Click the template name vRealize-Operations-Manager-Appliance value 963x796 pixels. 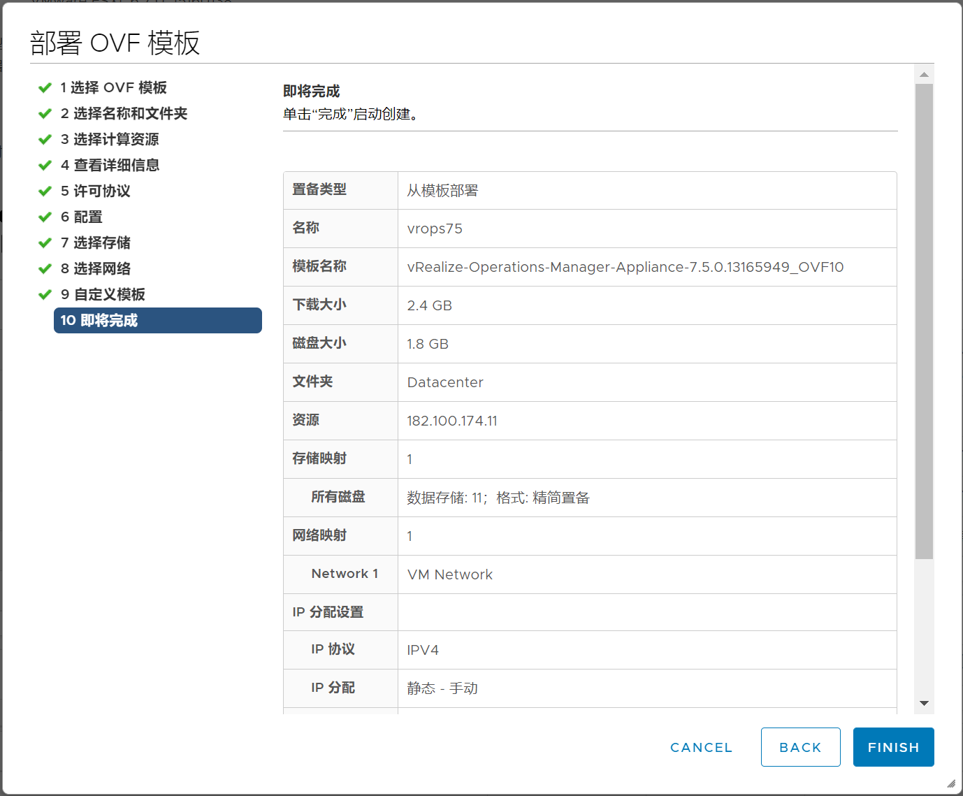tap(625, 267)
